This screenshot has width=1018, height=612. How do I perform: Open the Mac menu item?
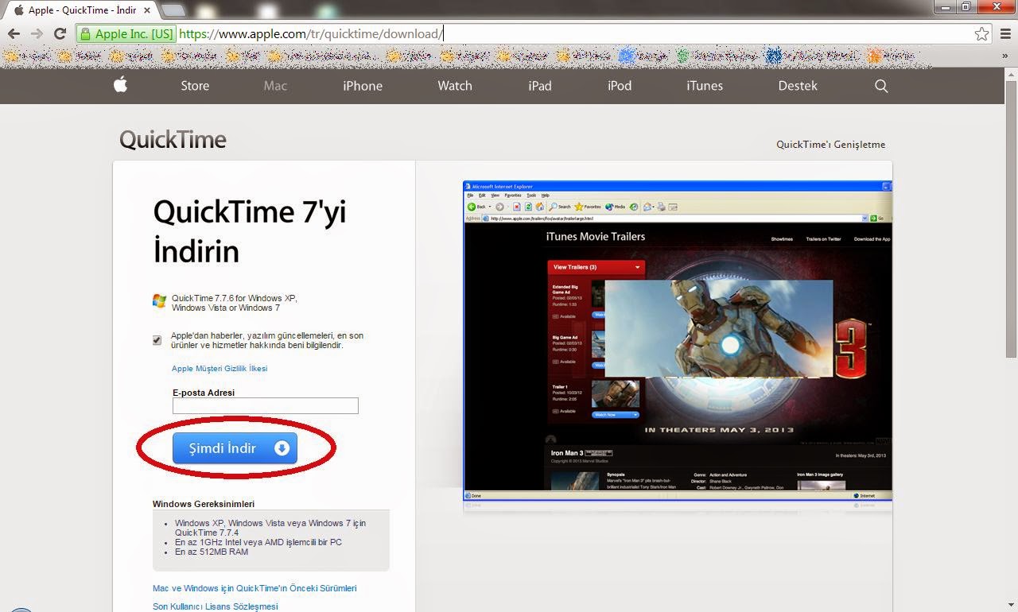(x=275, y=86)
